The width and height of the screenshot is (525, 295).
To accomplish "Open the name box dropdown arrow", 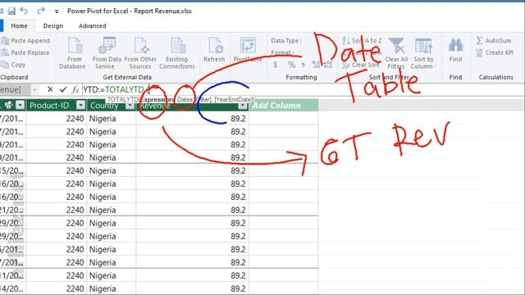I will click(34, 89).
